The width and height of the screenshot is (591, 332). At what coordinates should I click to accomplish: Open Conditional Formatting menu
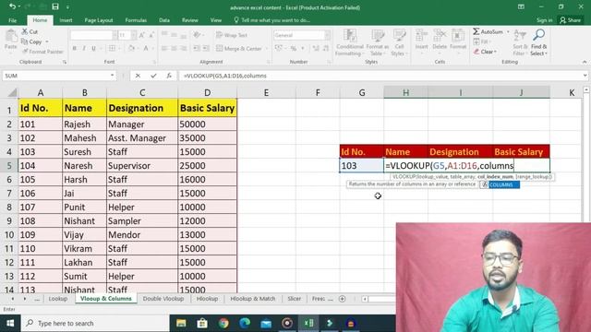coord(349,42)
